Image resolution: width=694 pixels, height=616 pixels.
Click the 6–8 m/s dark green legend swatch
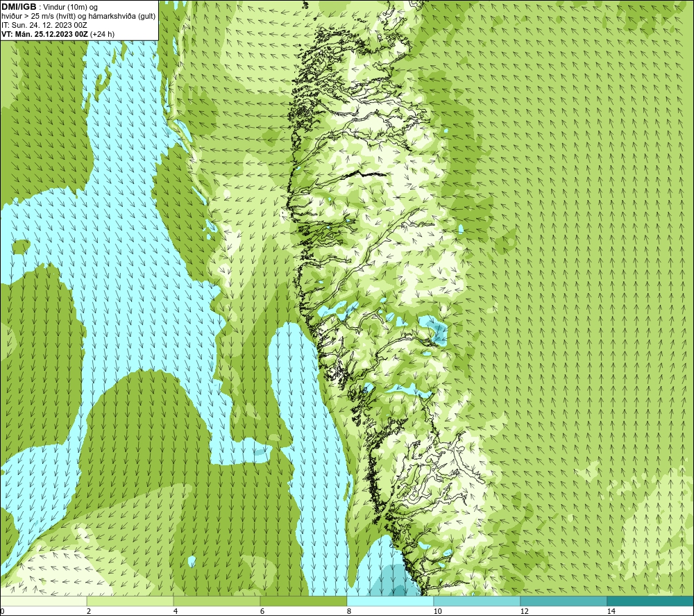(x=304, y=601)
